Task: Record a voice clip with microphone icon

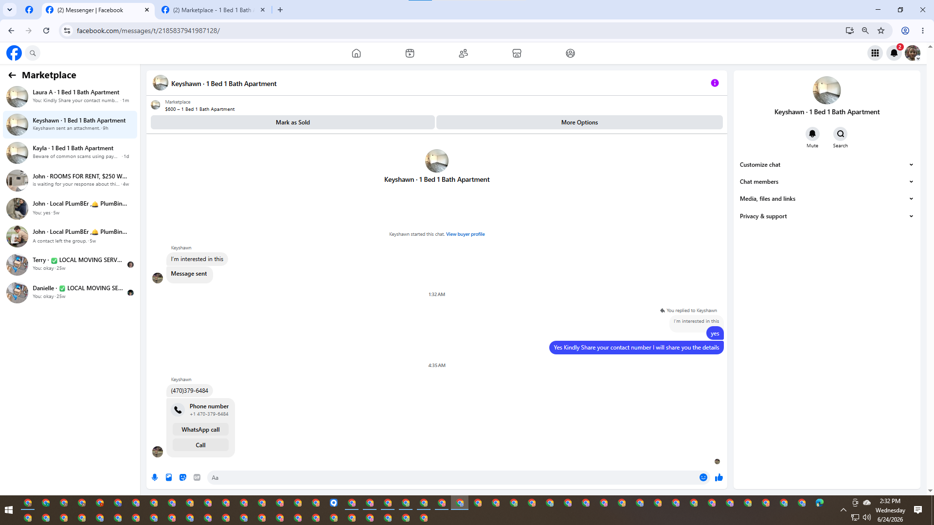Action: tap(155, 477)
